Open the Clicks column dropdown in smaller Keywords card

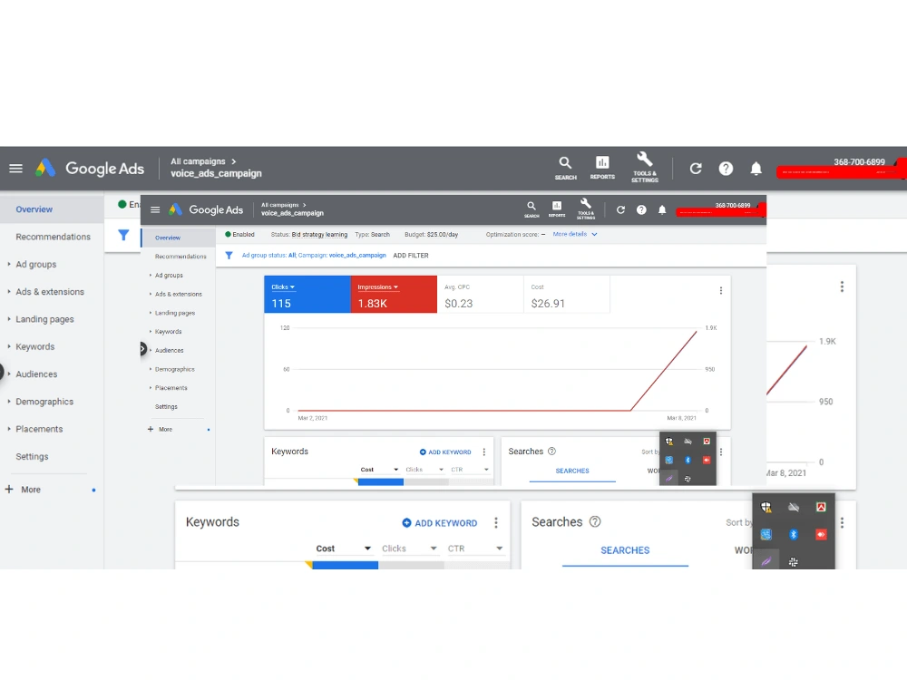pos(424,470)
